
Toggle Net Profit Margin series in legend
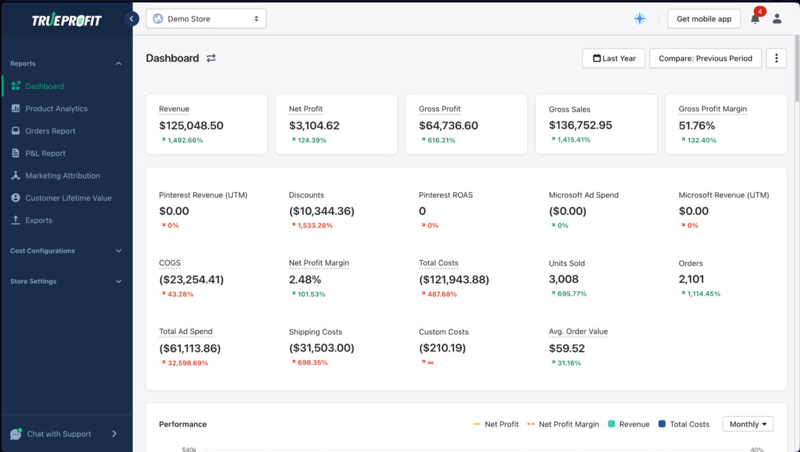pos(563,424)
